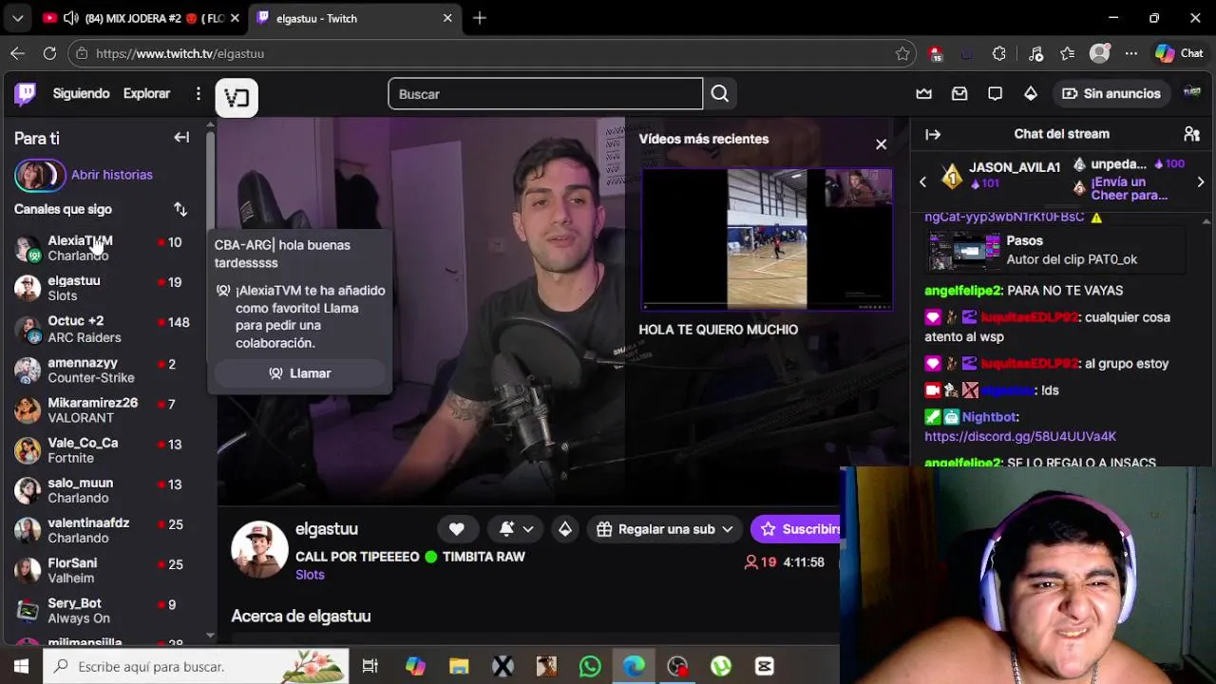Open the Pasos clip card in chat
Screen dimensions: 1216x684
1056,250
